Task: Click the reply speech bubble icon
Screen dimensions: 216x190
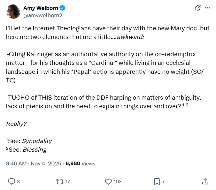Action: tap(12, 181)
